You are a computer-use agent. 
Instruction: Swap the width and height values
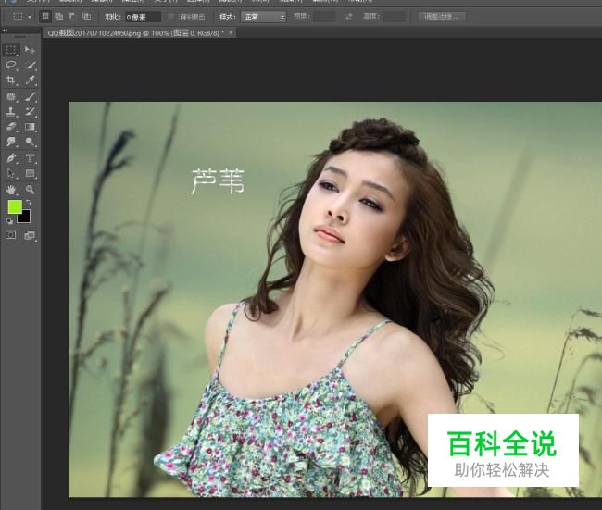click(x=348, y=17)
